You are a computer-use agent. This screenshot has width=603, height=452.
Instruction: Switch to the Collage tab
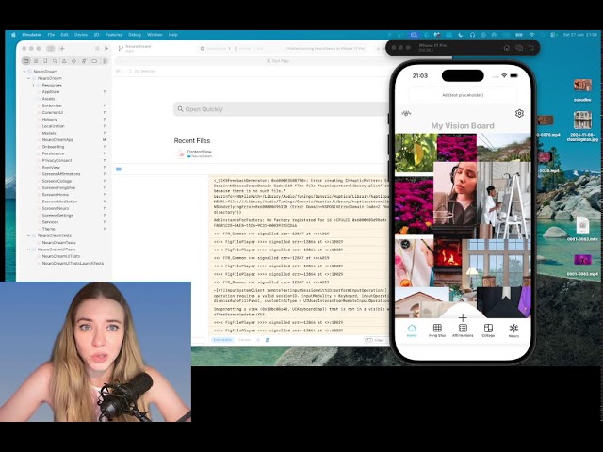(488, 331)
